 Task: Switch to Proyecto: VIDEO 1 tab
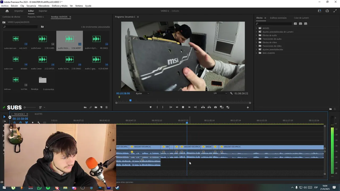(36, 17)
